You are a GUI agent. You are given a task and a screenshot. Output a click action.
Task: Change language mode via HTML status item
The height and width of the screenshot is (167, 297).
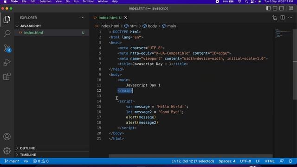pos(269,161)
